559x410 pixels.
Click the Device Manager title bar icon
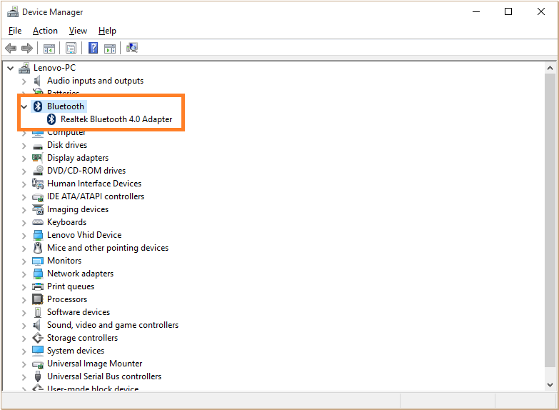coord(13,11)
